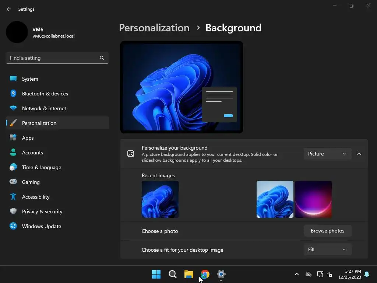The image size is (377, 283).
Task: Open the notification bell in system tray
Action: (x=367, y=274)
